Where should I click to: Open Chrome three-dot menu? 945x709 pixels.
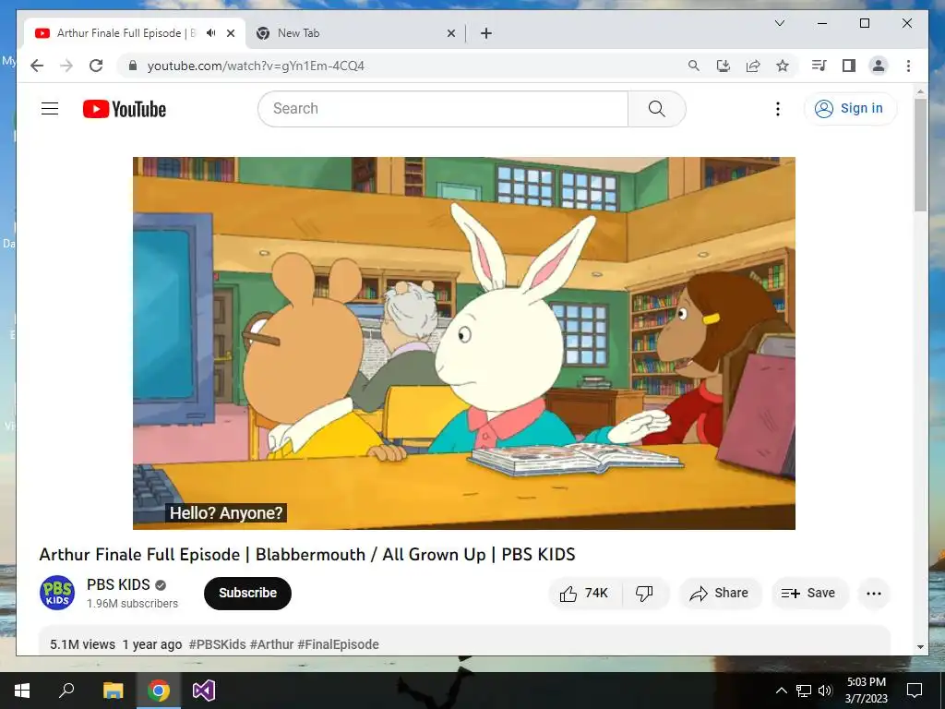908,66
